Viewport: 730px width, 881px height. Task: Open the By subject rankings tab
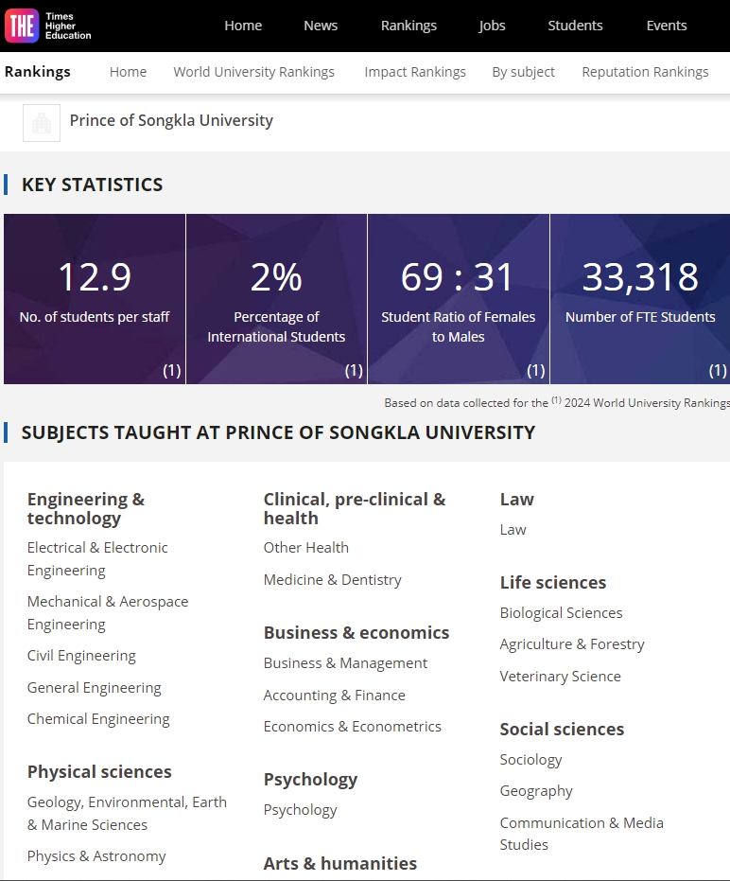point(523,72)
